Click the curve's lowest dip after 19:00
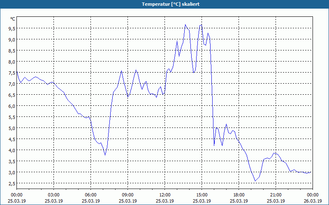 point(255,181)
